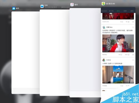Like the 梨园叹 video post
Screen dimensions: 139x103
pyautogui.click(x=127, y=55)
